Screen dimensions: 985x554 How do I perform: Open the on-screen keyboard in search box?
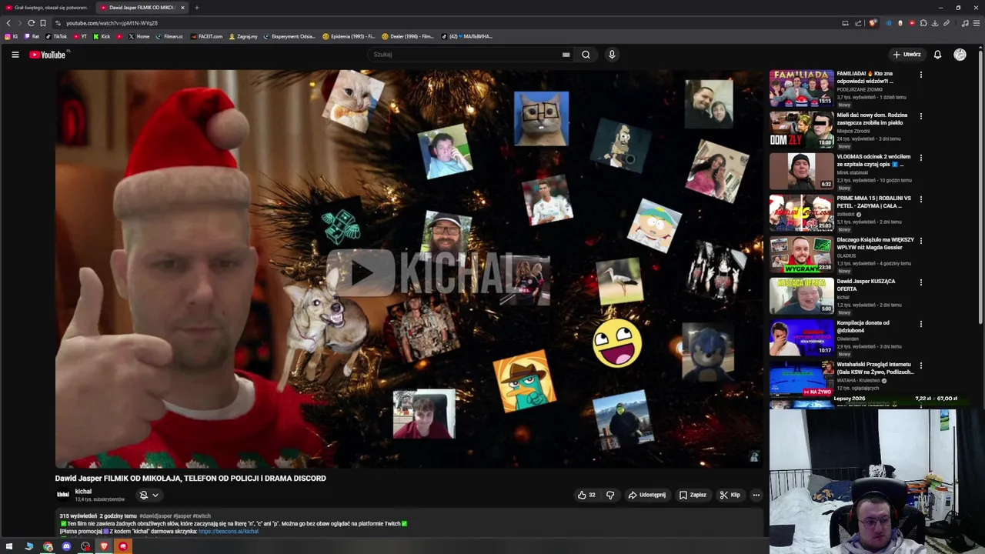point(566,55)
